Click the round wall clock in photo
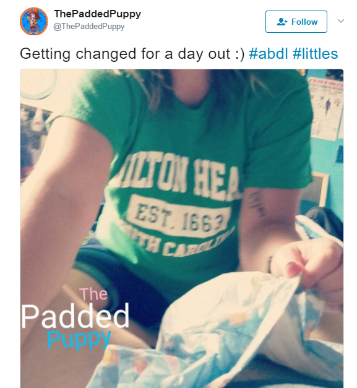 coord(38,84)
